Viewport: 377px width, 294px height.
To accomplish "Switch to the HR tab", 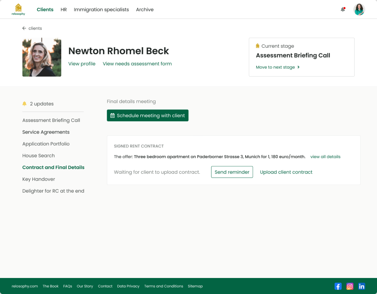I will [x=64, y=9].
